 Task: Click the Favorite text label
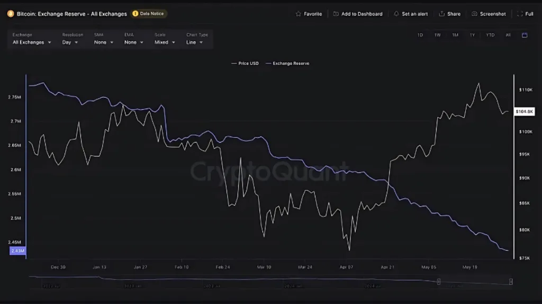(x=313, y=14)
